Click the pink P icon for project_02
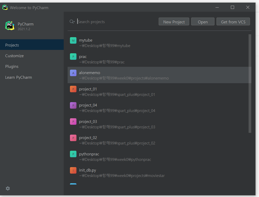 coord(73,138)
